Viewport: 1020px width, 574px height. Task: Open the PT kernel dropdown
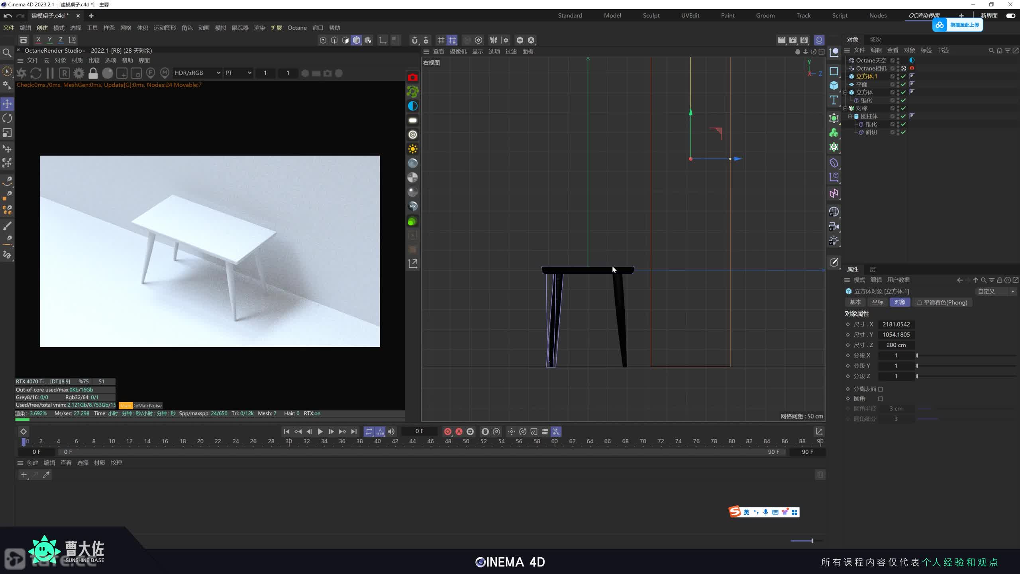(x=238, y=73)
